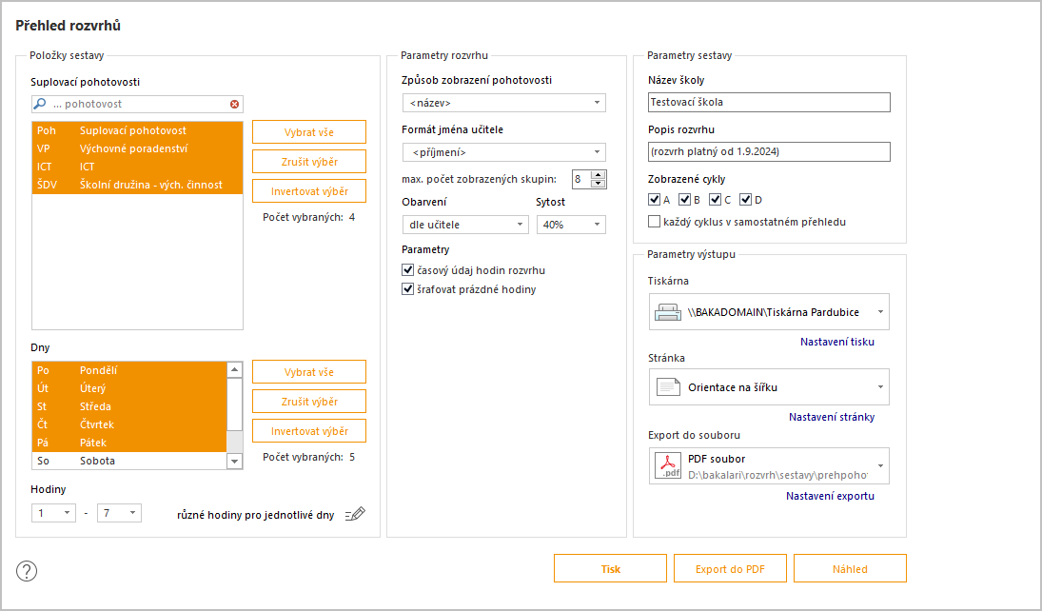Click Invertovat výběr for Dny
This screenshot has width=1042, height=611.
pos(309,431)
